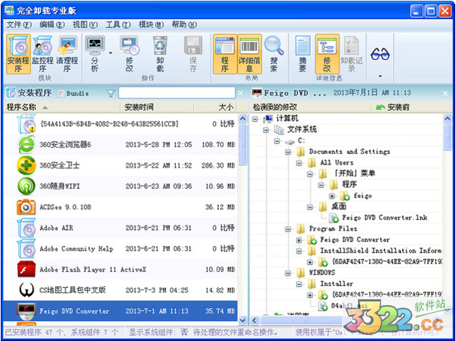This screenshot has height=341, width=456.
Task: Toggle the 详细信息 layout panel button
Action: pyautogui.click(x=249, y=54)
